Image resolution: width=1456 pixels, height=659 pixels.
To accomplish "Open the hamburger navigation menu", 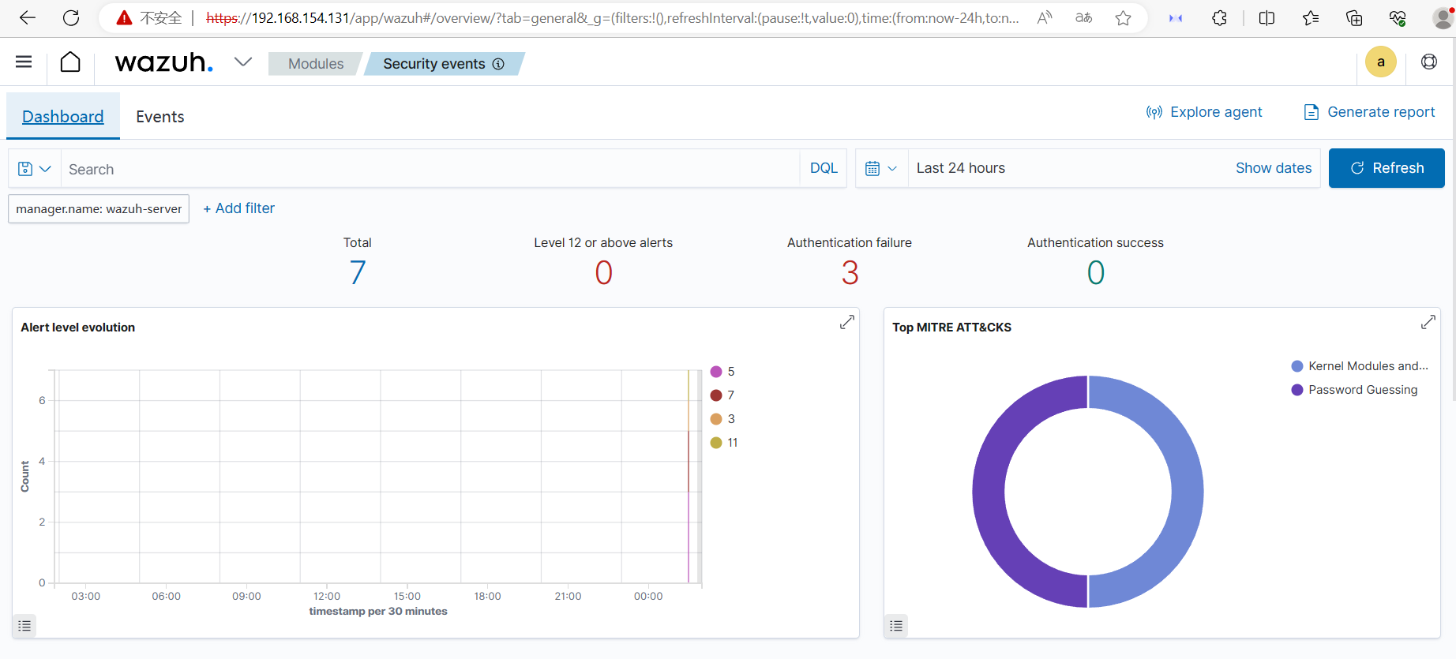I will (x=24, y=62).
